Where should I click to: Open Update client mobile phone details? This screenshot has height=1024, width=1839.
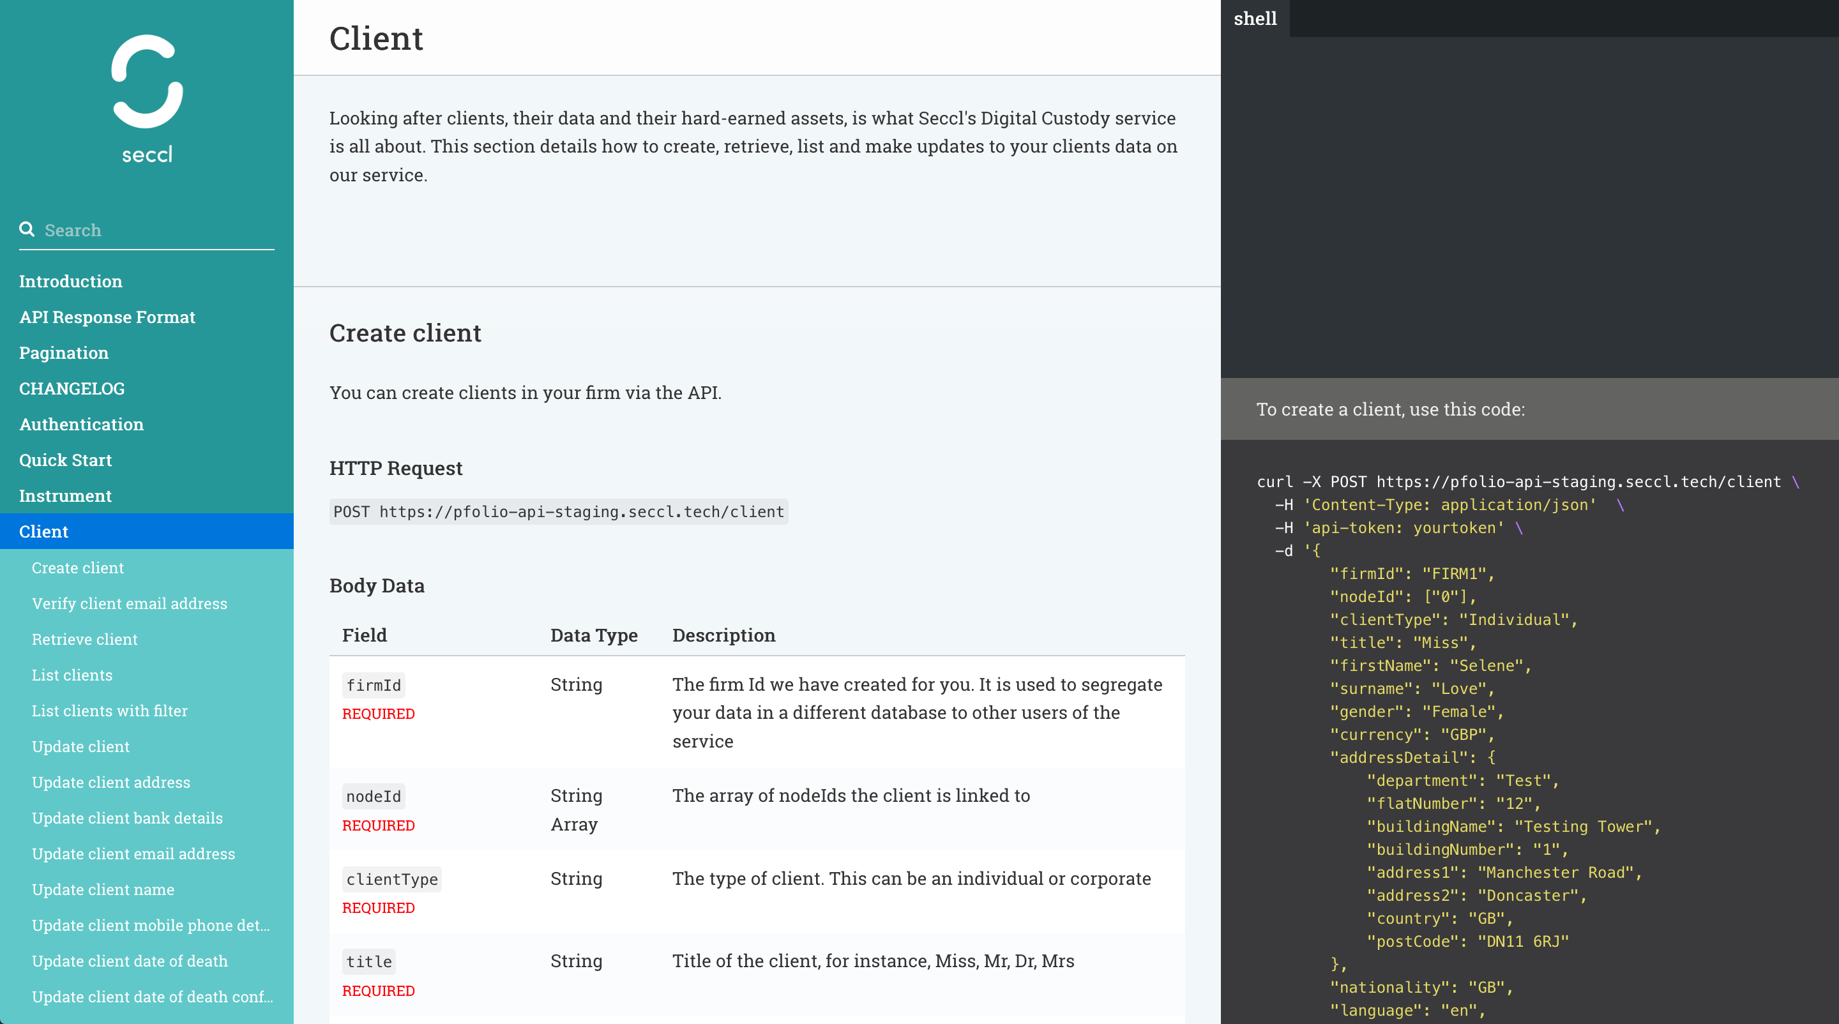point(150,925)
